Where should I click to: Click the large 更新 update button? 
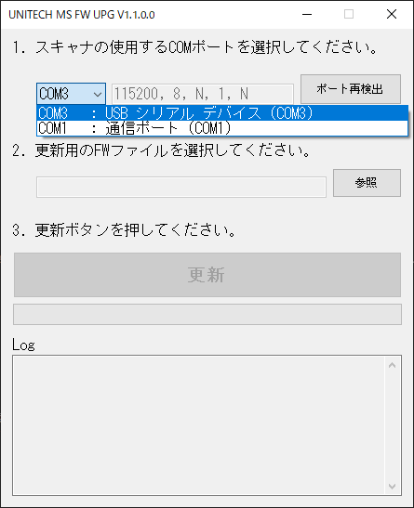207,275
